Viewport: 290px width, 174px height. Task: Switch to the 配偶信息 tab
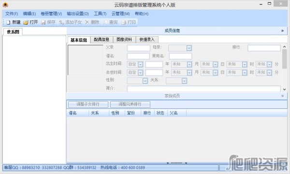point(101,40)
